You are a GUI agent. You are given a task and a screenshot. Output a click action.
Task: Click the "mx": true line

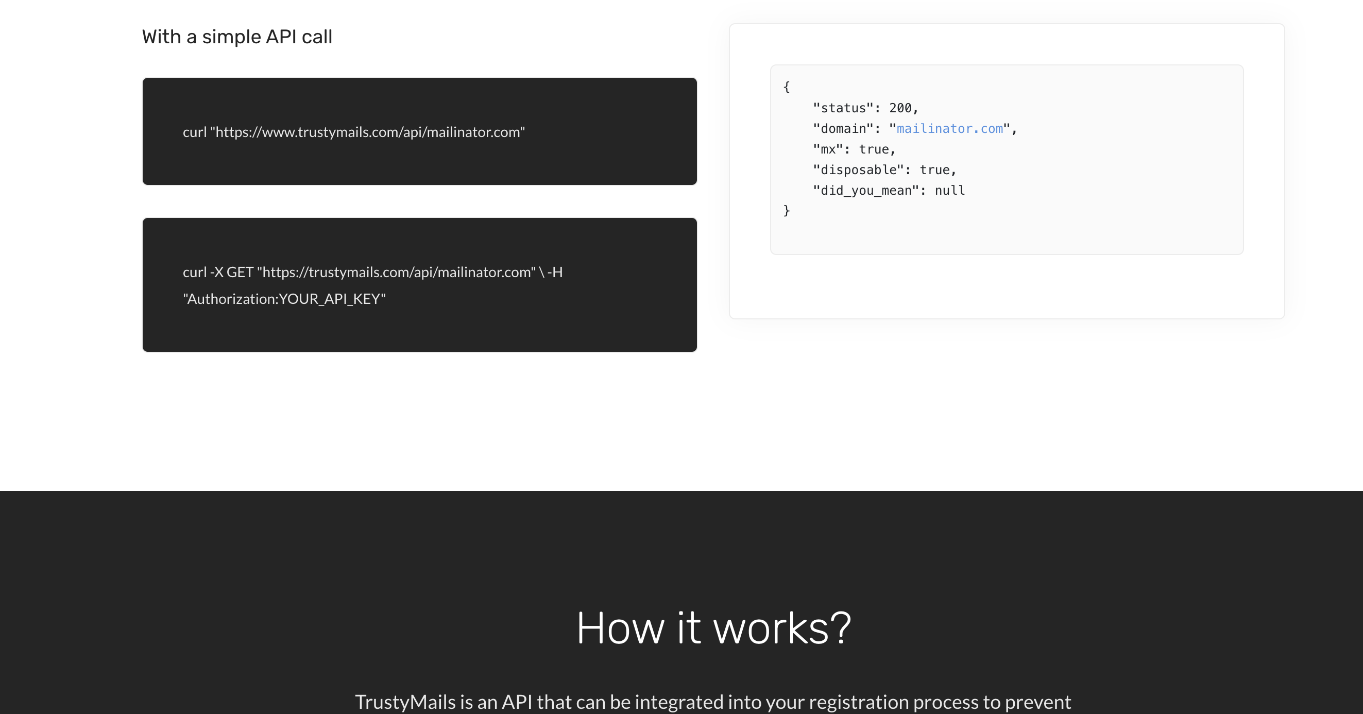pos(854,149)
